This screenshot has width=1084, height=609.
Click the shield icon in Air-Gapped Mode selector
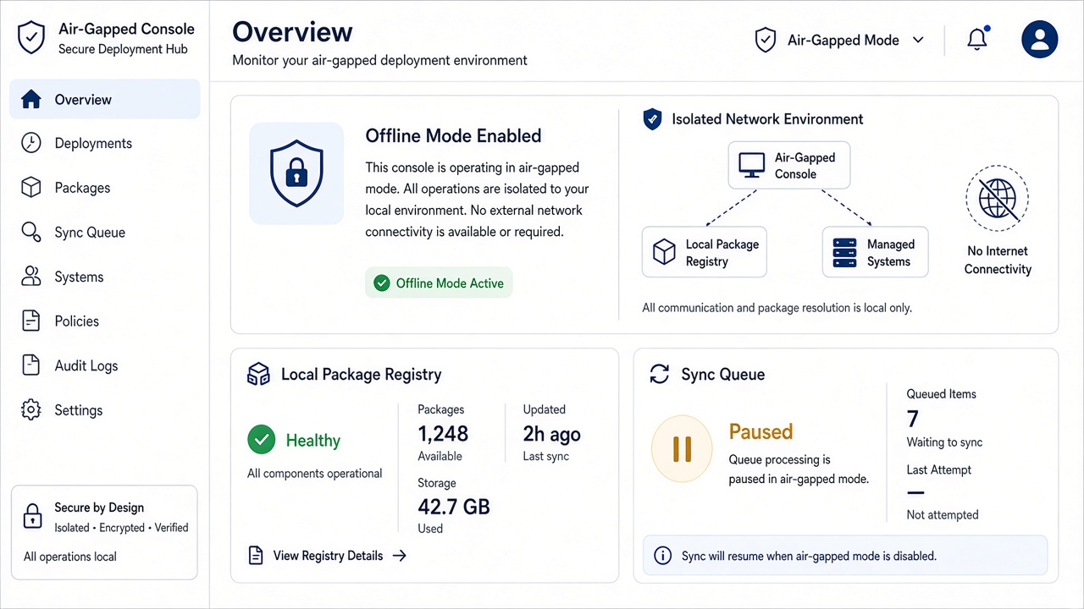tap(766, 40)
